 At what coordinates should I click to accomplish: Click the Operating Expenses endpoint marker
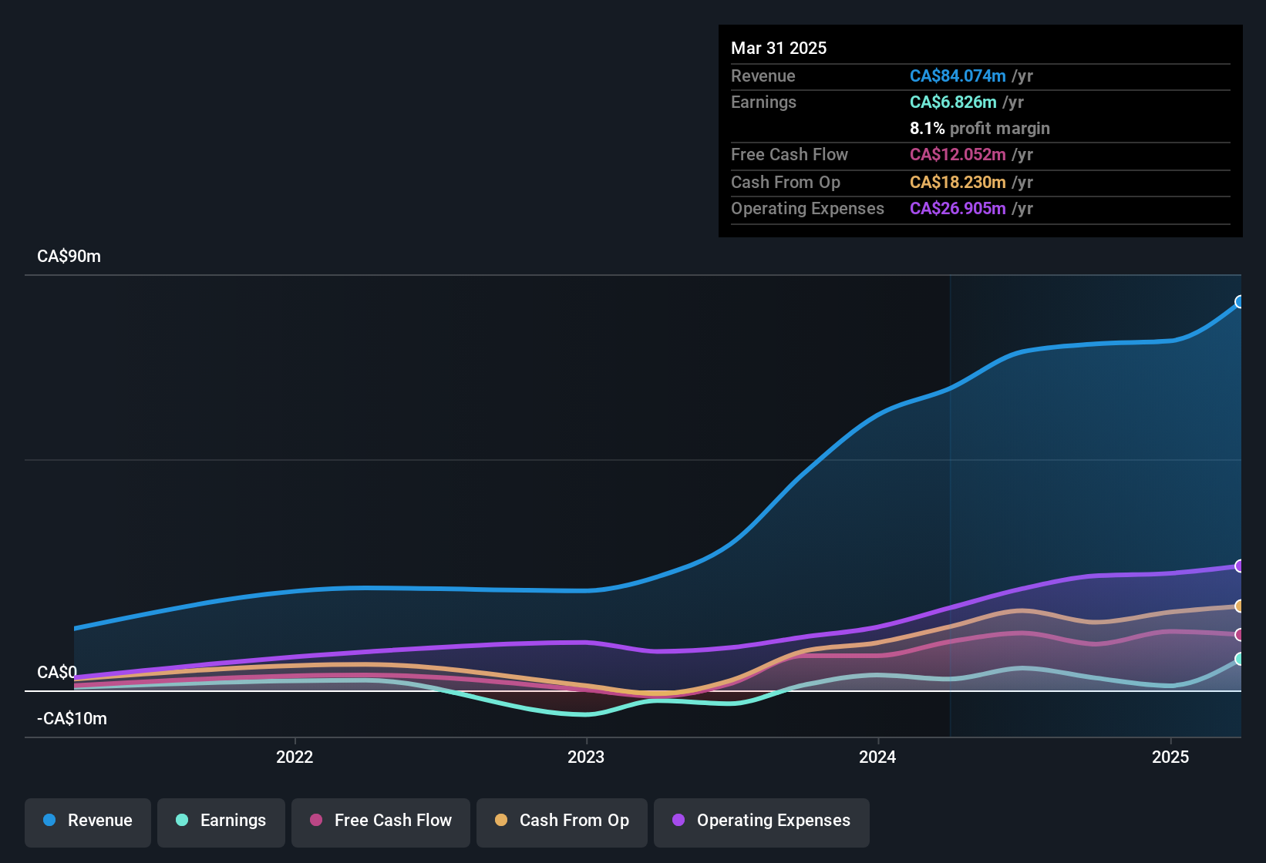[x=1240, y=566]
